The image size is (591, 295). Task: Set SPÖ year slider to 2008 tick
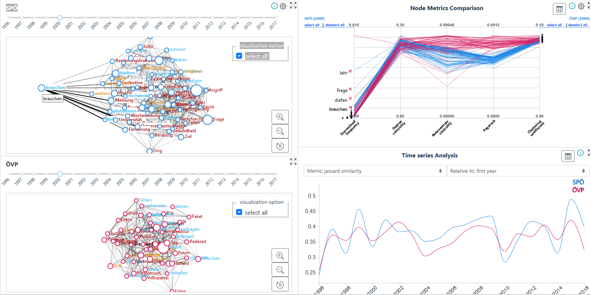(x=161, y=18)
